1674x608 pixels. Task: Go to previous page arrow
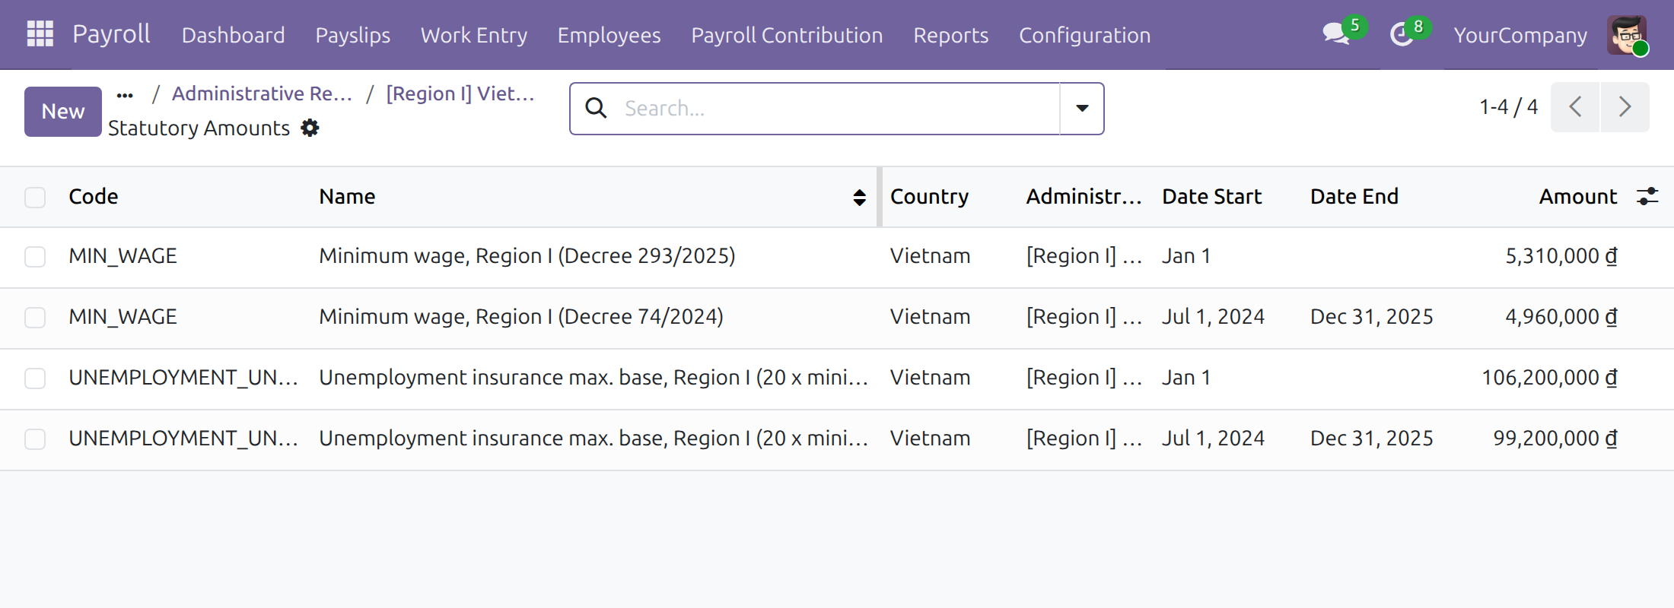pos(1575,107)
